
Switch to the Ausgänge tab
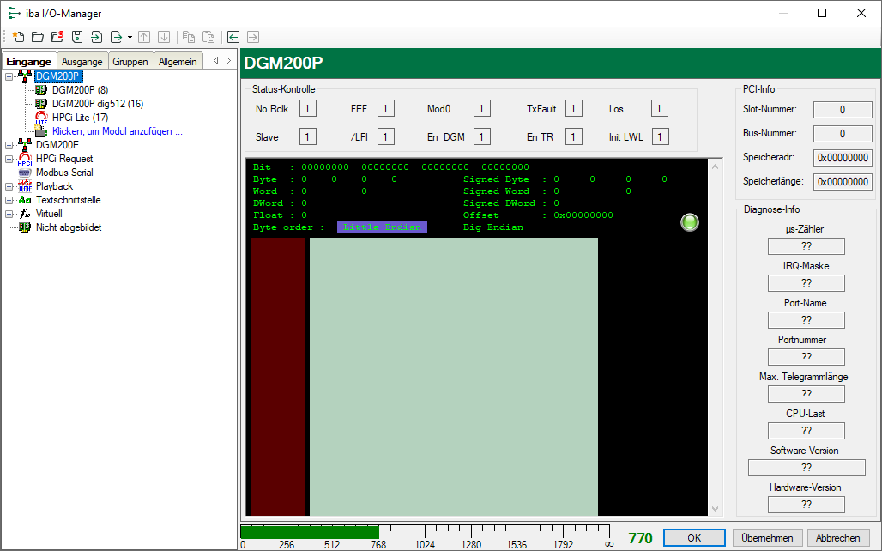pyautogui.click(x=82, y=61)
